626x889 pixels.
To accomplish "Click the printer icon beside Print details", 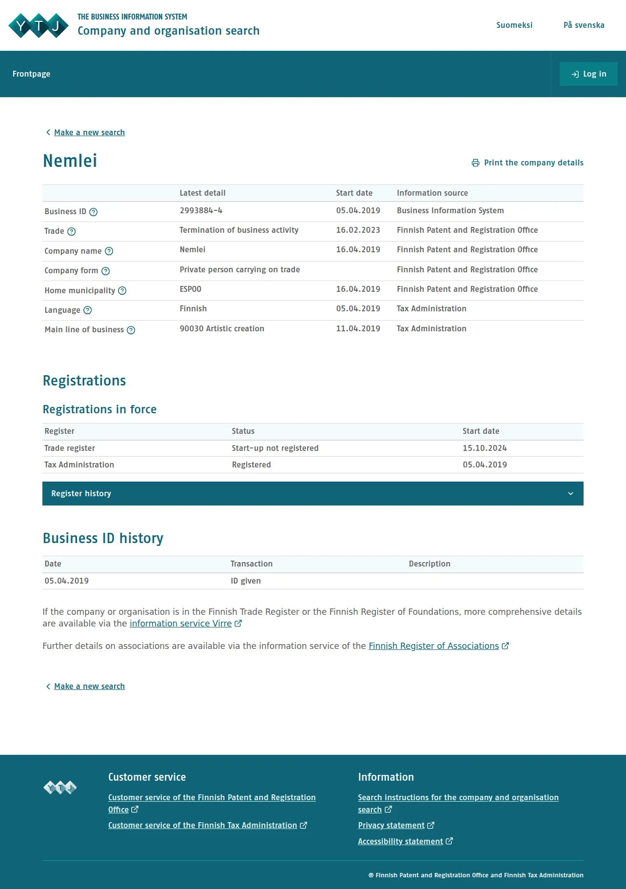I will (475, 163).
